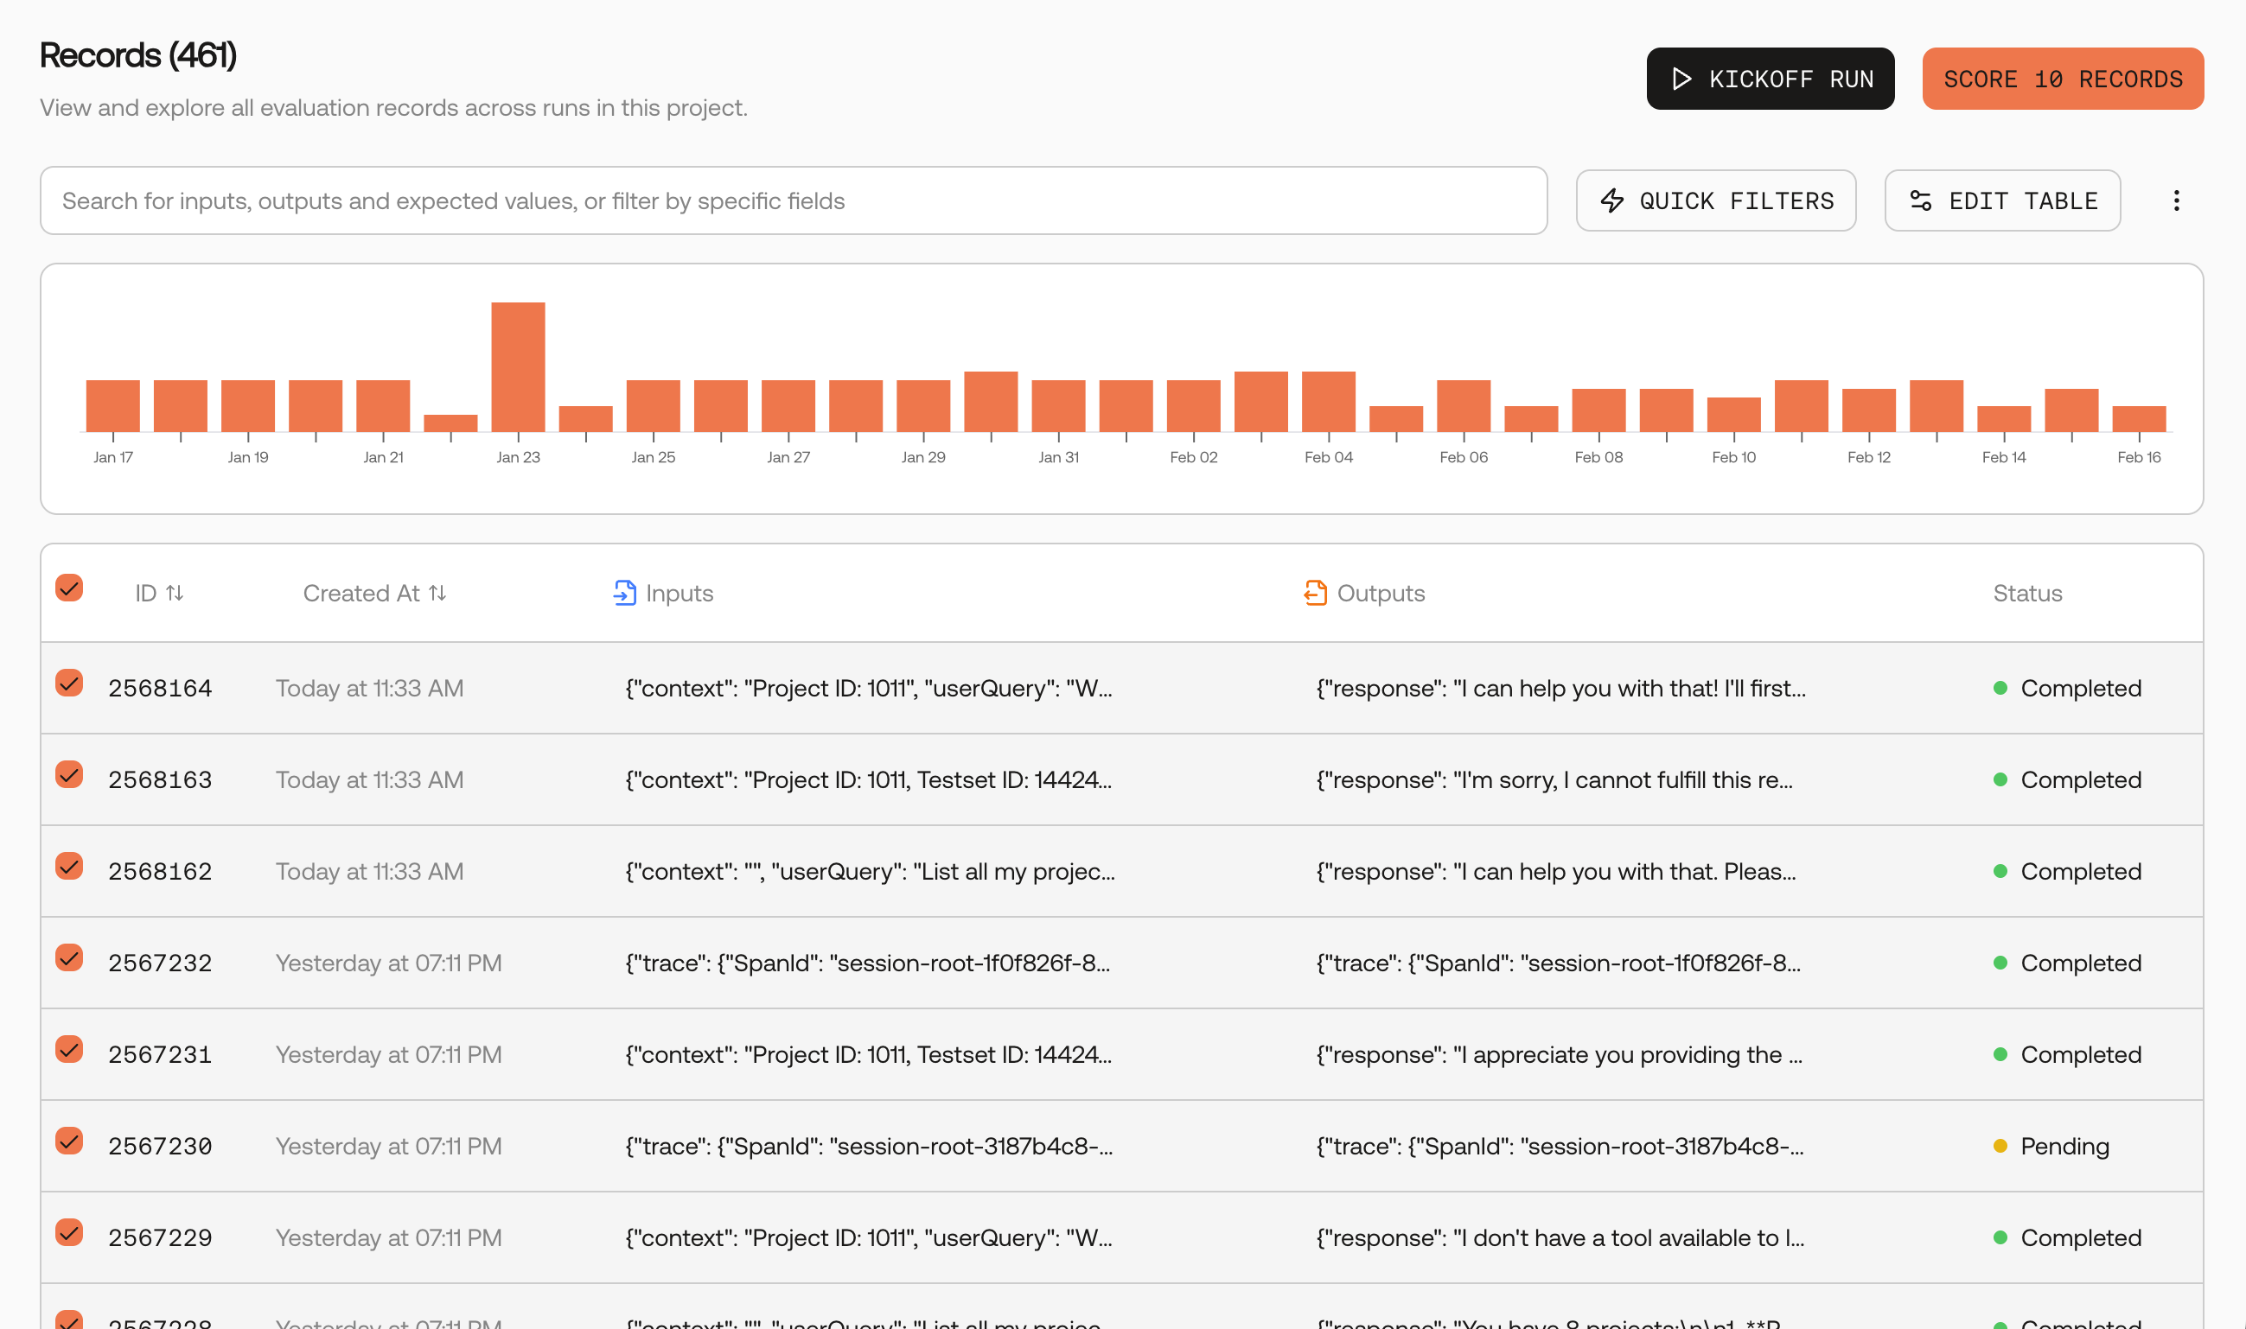The image size is (2246, 1329).
Task: Click the play icon in Kickoff Run
Action: [x=1681, y=79]
